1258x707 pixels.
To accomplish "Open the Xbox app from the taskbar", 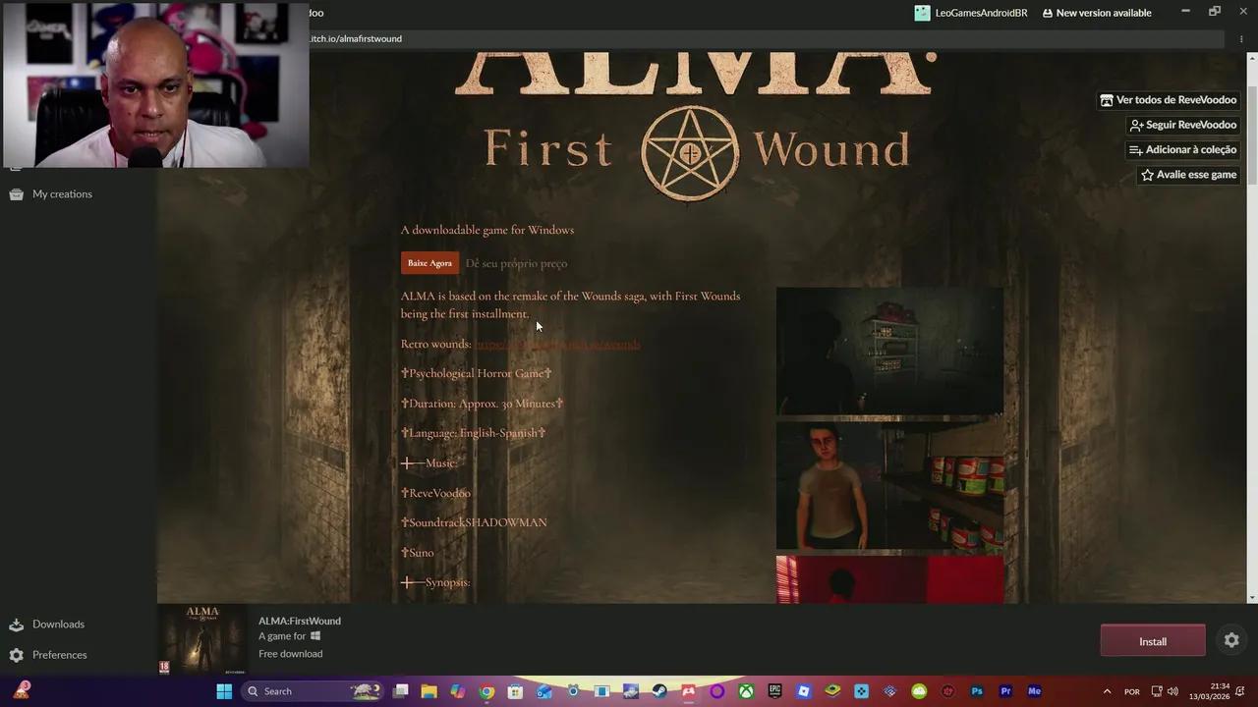I will coord(746,691).
